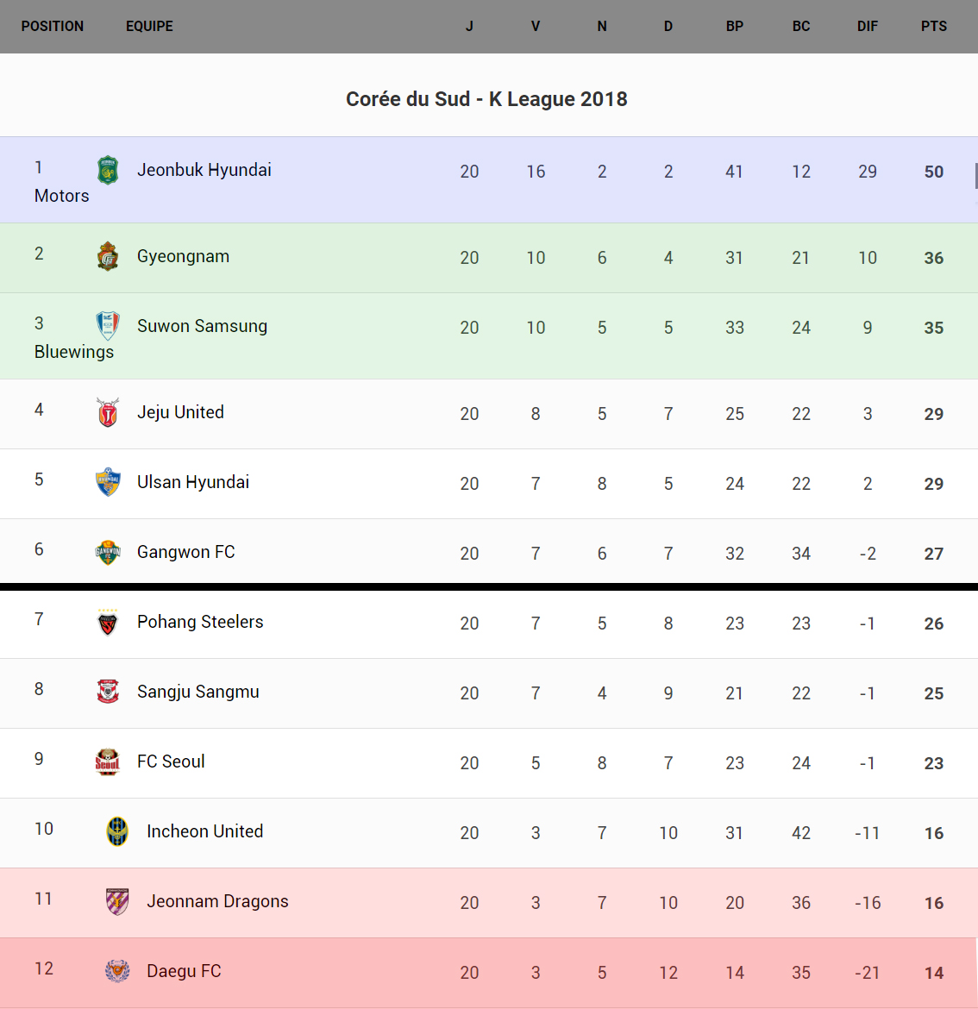The image size is (978, 1009).
Task: Click the Corée du Sud - K League 2018 title
Action: [x=486, y=99]
